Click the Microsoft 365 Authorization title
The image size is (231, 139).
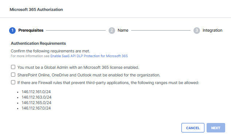(x=36, y=9)
